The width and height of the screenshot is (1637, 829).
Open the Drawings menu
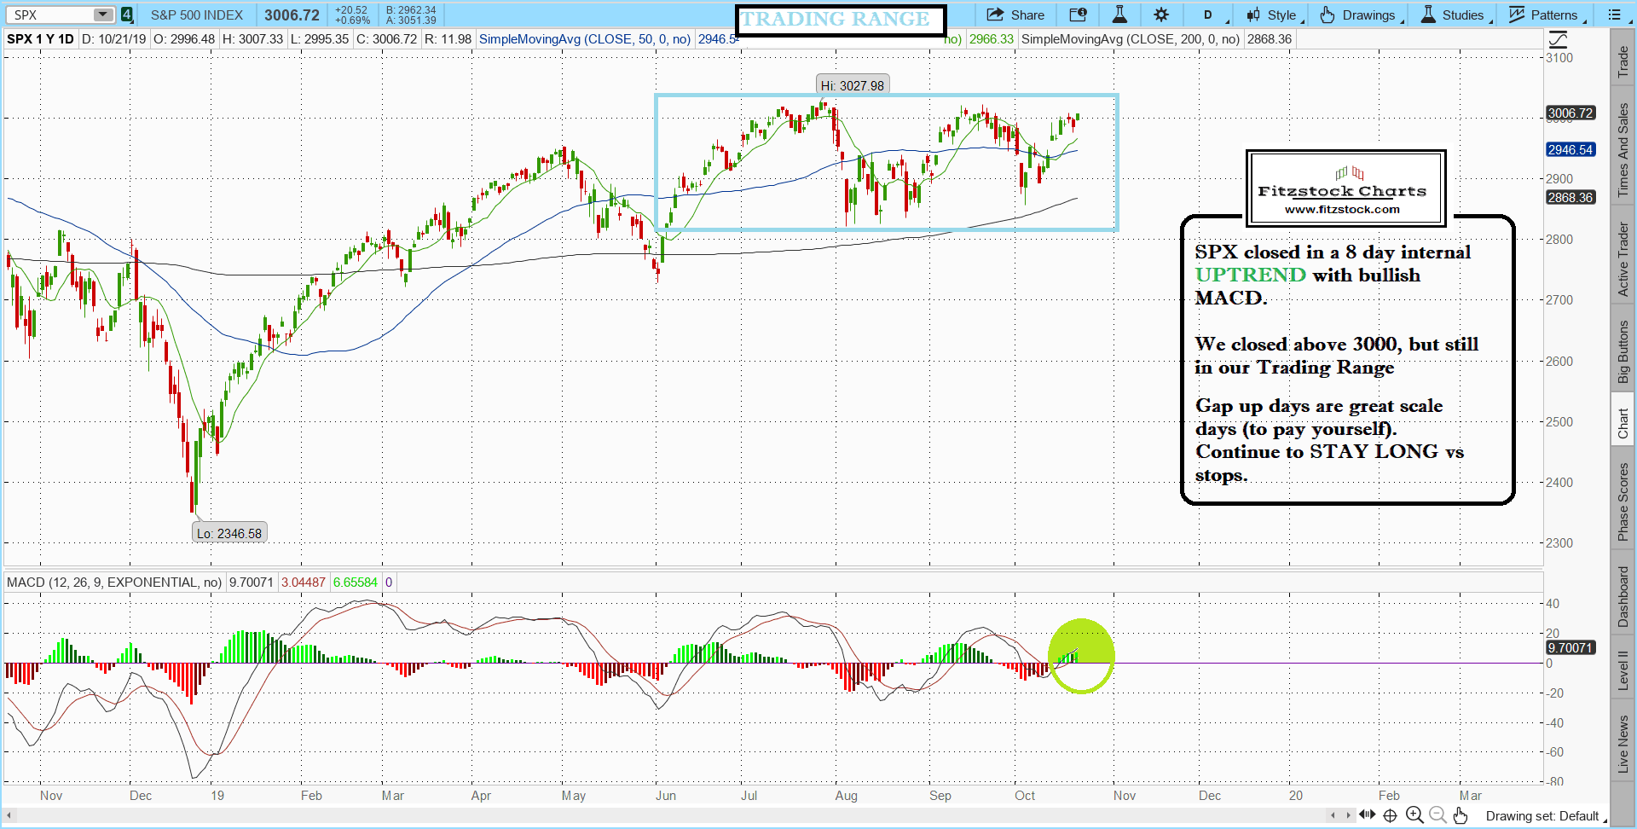click(1359, 15)
